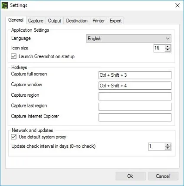
Task: Increase update check interval with up arrow
Action: coord(168,145)
